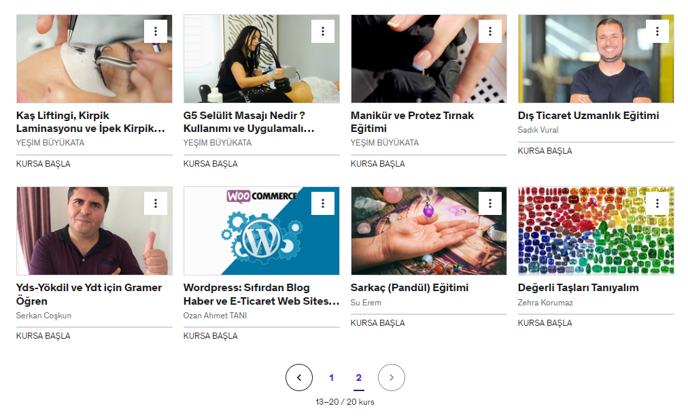
Task: Open Manikür ve Protez Tırnak Eğitimi title
Action: click(412, 122)
